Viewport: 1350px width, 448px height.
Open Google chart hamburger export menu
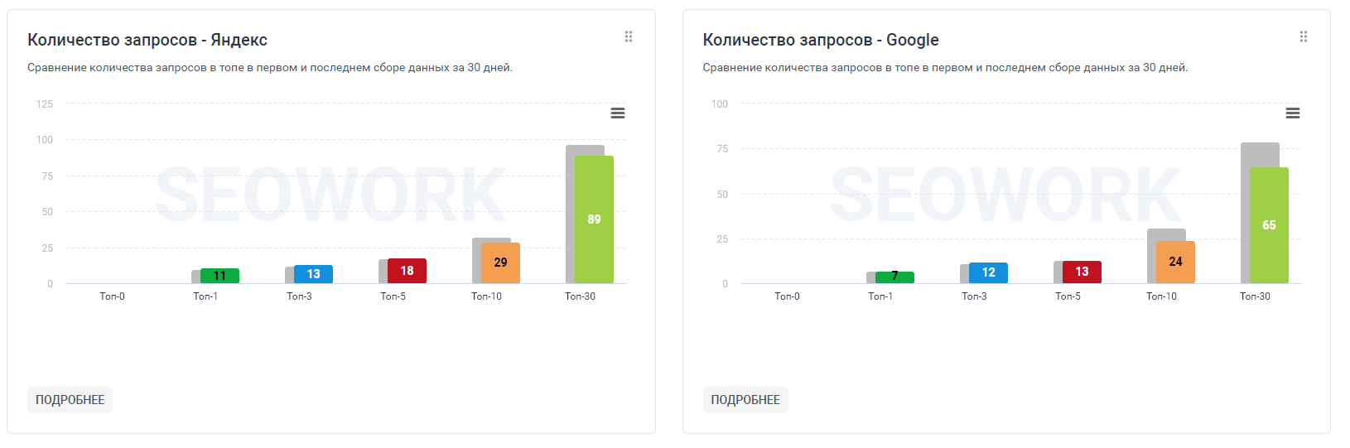1293,113
